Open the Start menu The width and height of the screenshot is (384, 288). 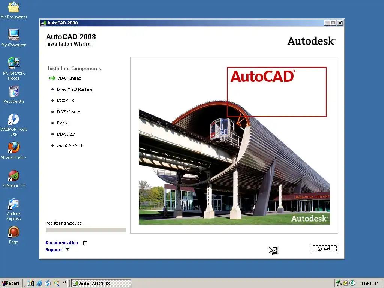(11, 283)
